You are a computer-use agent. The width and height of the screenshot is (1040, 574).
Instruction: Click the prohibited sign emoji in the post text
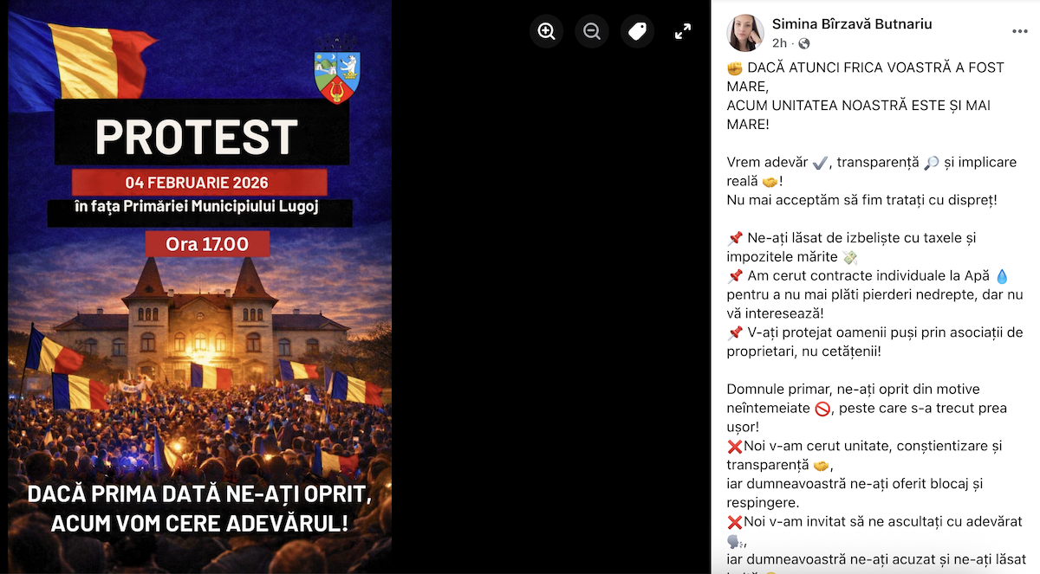[823, 409]
